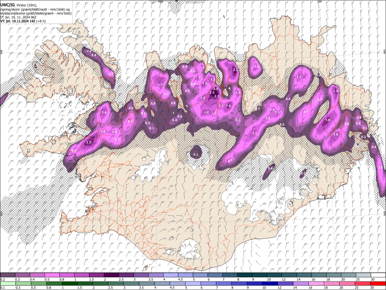Click the 2.5 precipitation value on map
The width and height of the screenshot is (386, 290).
[x=212, y=92]
